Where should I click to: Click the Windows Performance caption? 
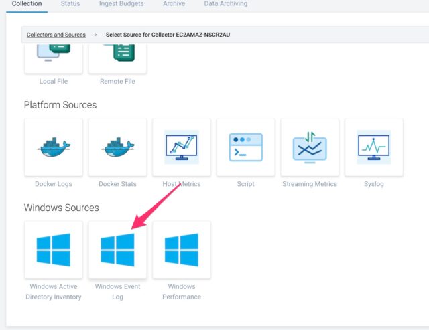click(182, 291)
